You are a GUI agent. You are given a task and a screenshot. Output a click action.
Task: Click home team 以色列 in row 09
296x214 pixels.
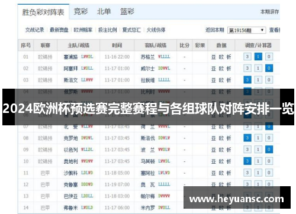(x=70, y=150)
